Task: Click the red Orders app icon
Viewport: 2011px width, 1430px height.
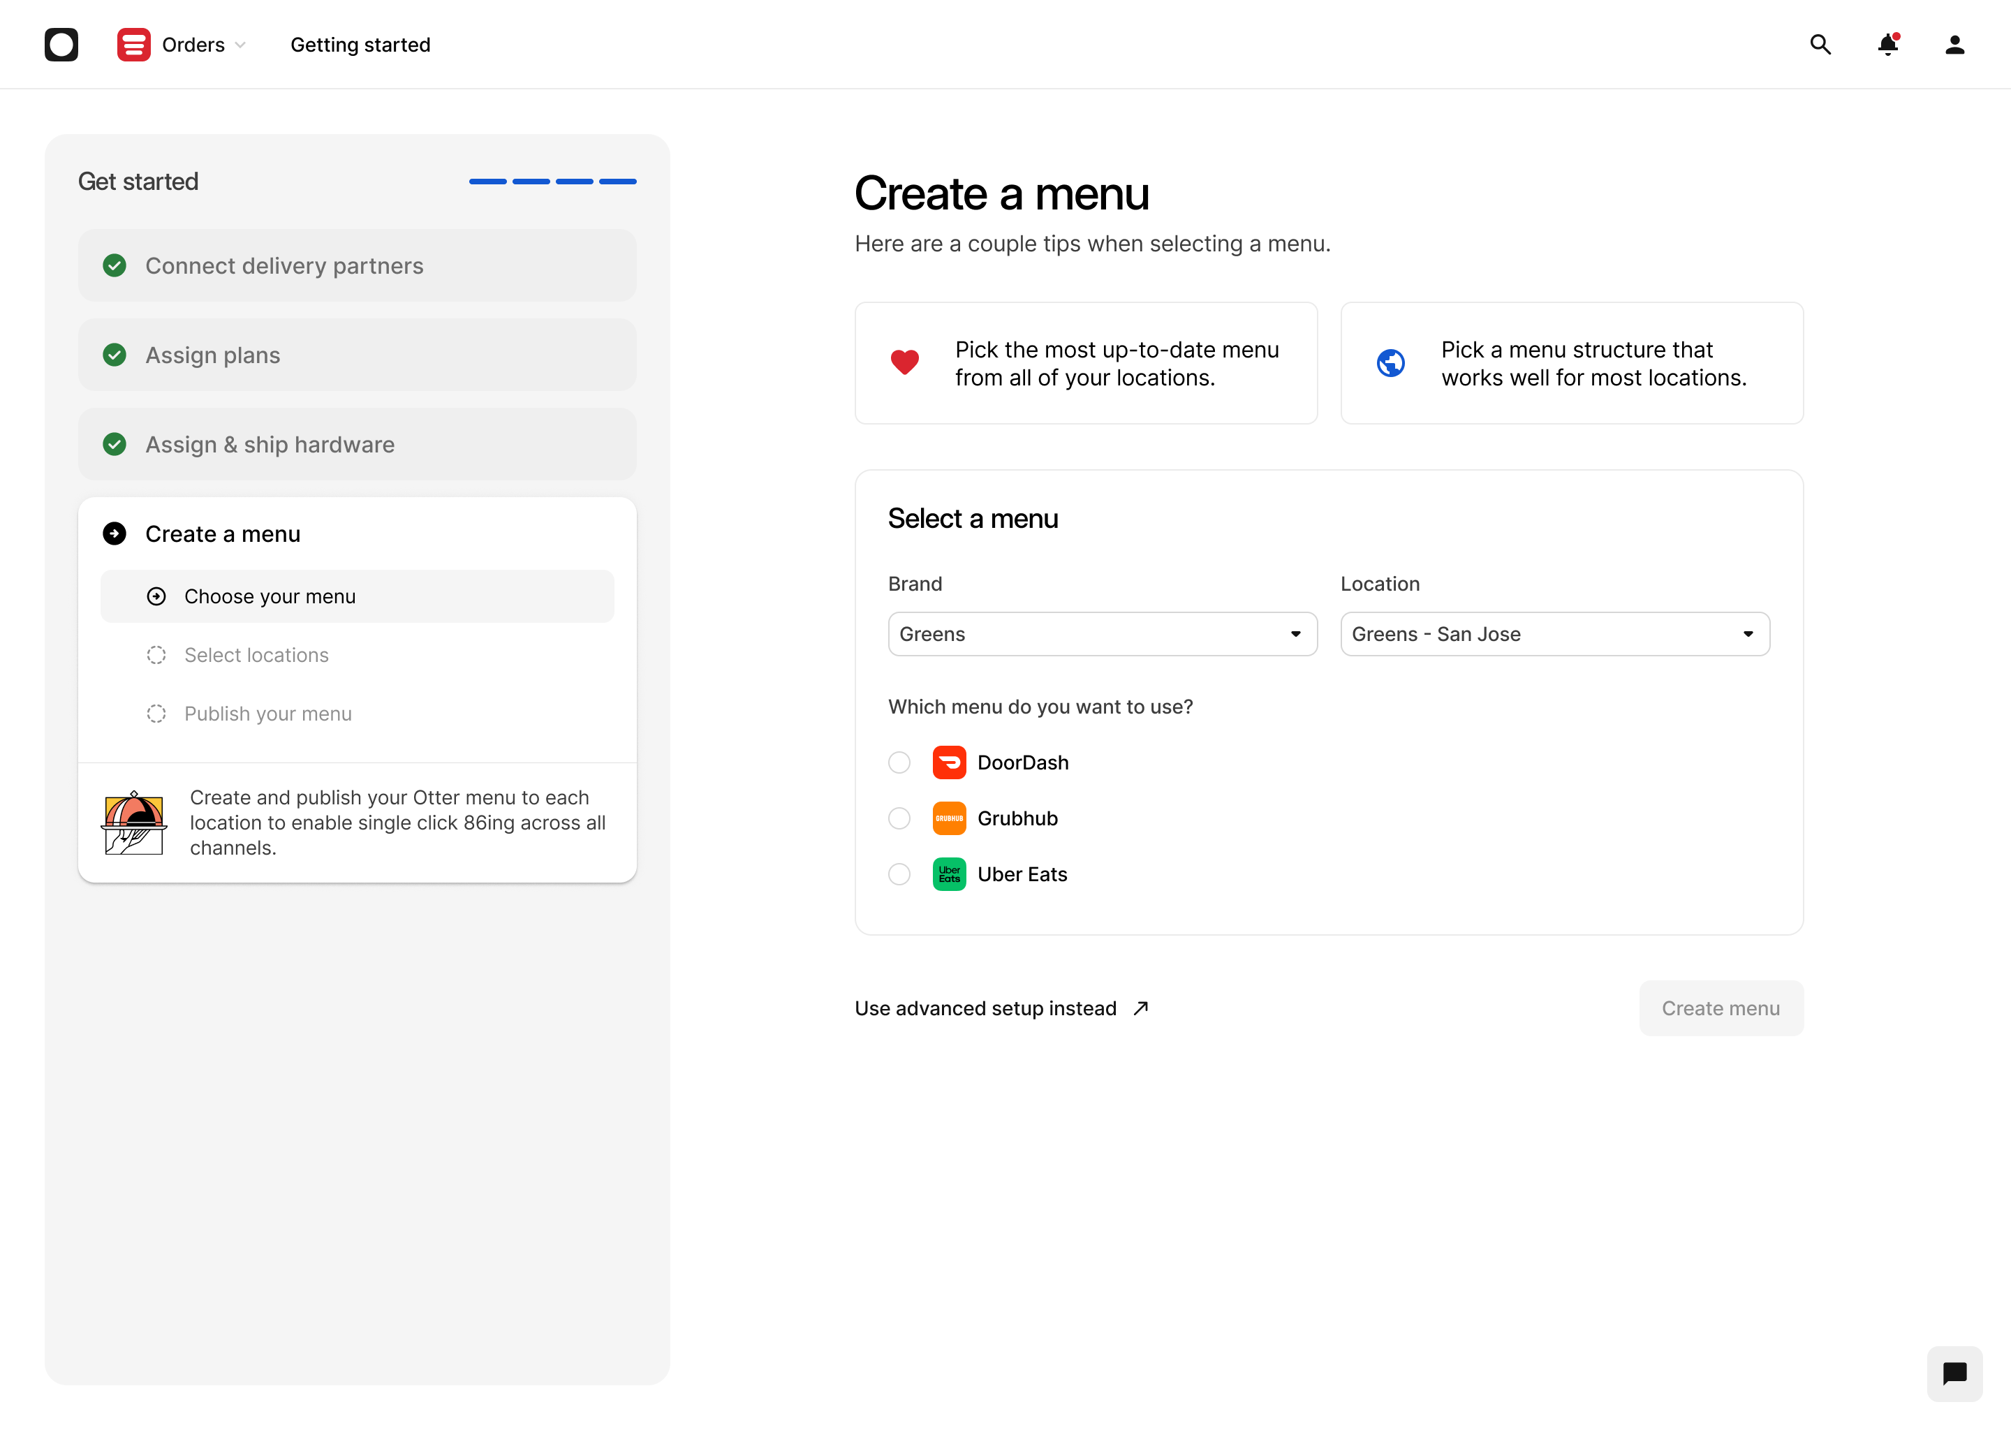Action: click(133, 44)
